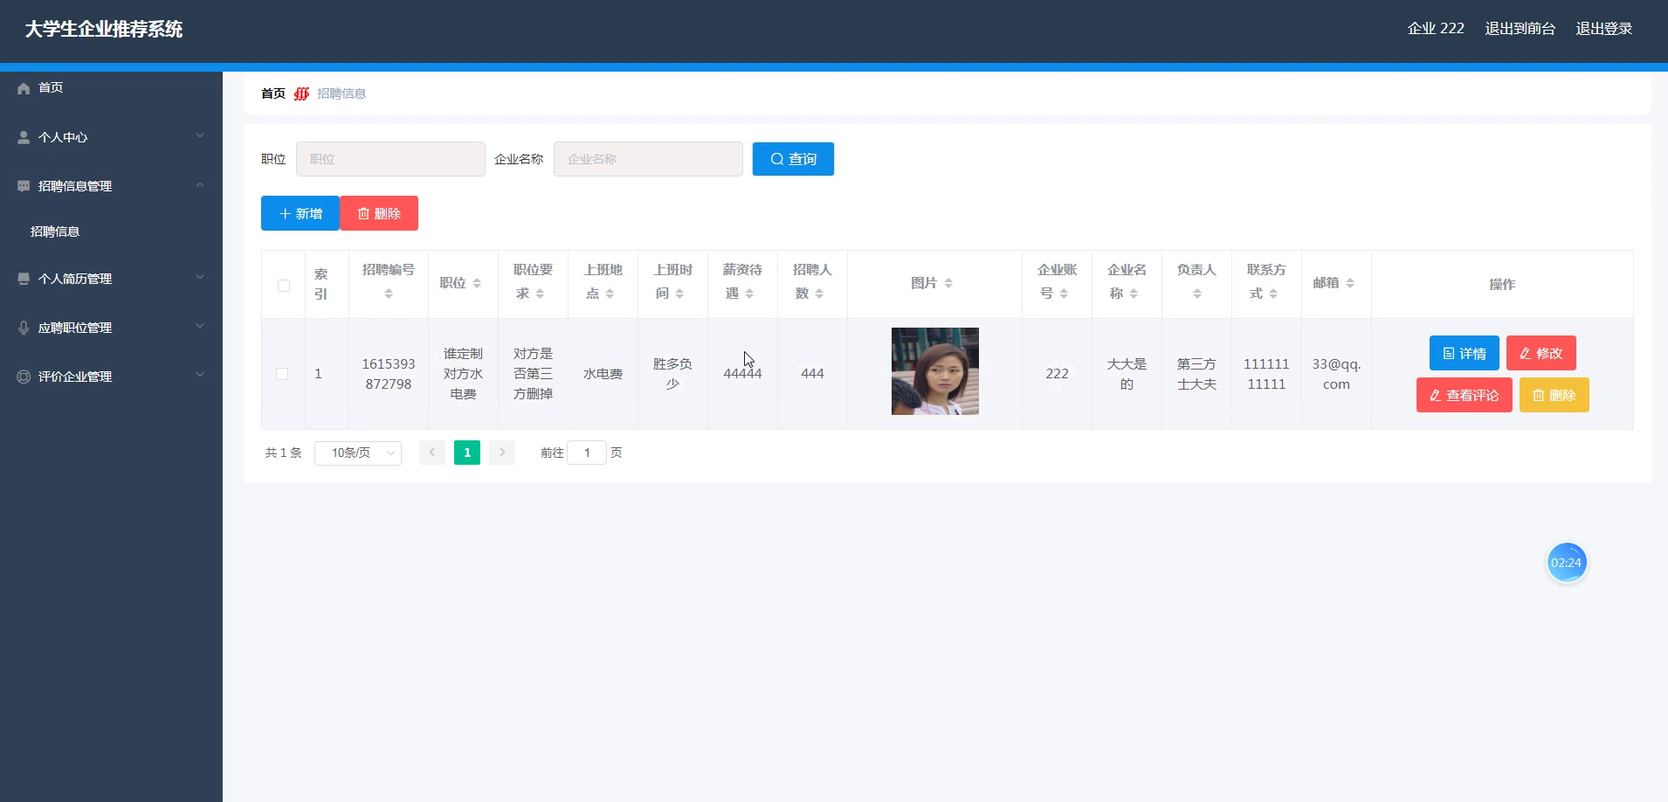Click the microphone icon for 应聘职位管理

24,328
